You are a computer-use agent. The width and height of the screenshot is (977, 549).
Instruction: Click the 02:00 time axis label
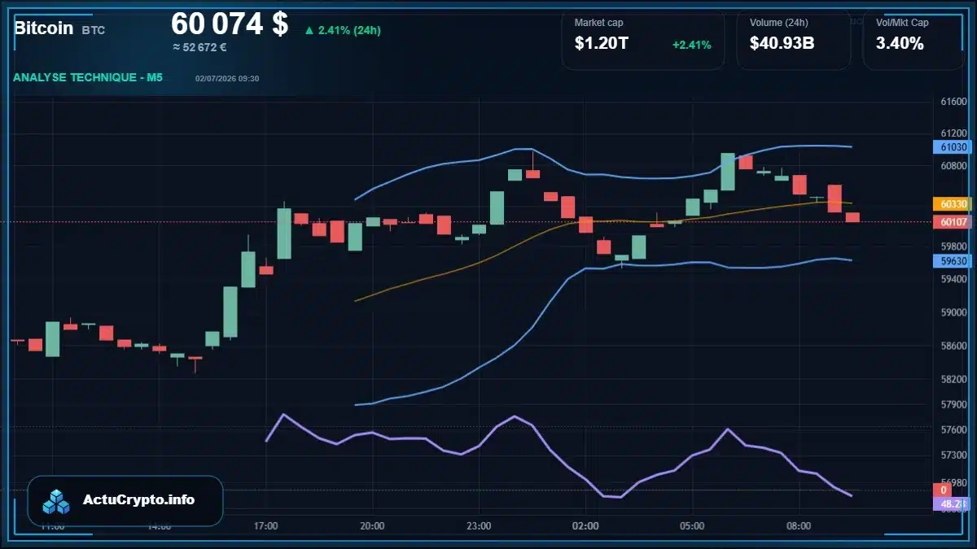coord(585,526)
